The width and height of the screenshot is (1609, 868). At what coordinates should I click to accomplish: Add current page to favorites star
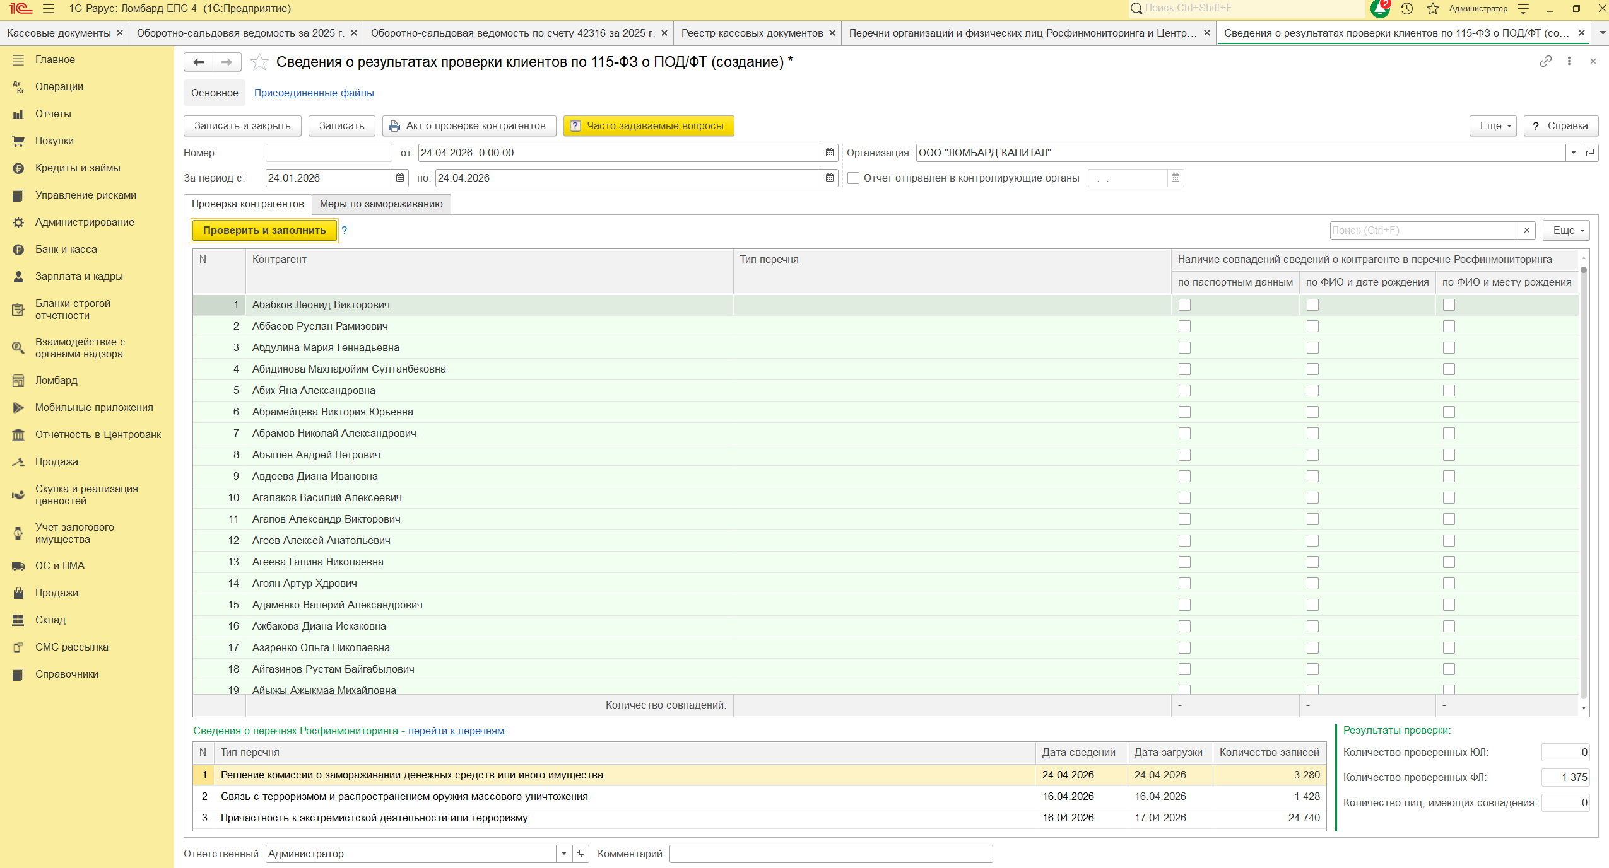click(259, 62)
